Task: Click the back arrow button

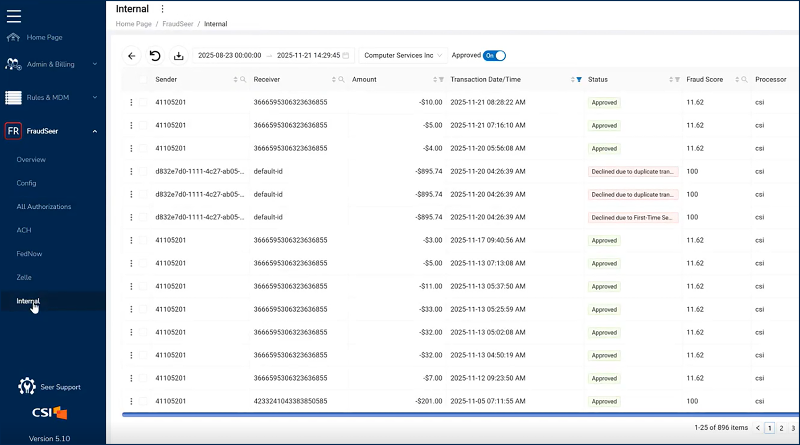Action: tap(132, 56)
